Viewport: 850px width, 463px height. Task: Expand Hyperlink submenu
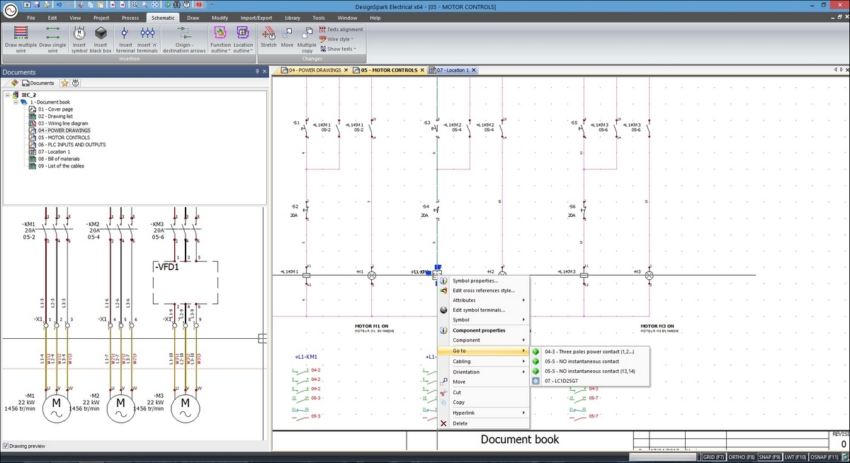(x=484, y=413)
